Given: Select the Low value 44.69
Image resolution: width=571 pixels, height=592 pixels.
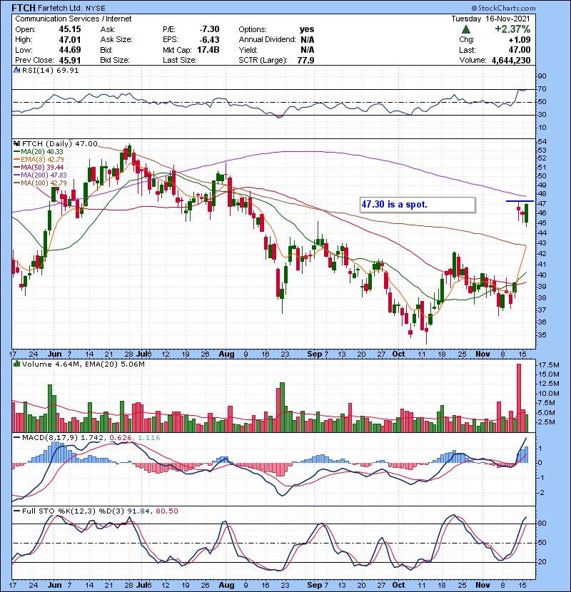Looking at the screenshot, I should 70,50.
